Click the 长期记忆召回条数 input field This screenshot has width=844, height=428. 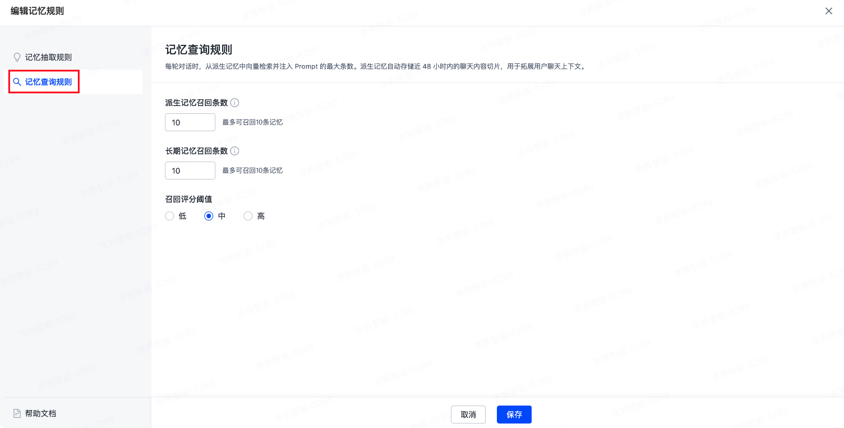point(190,170)
